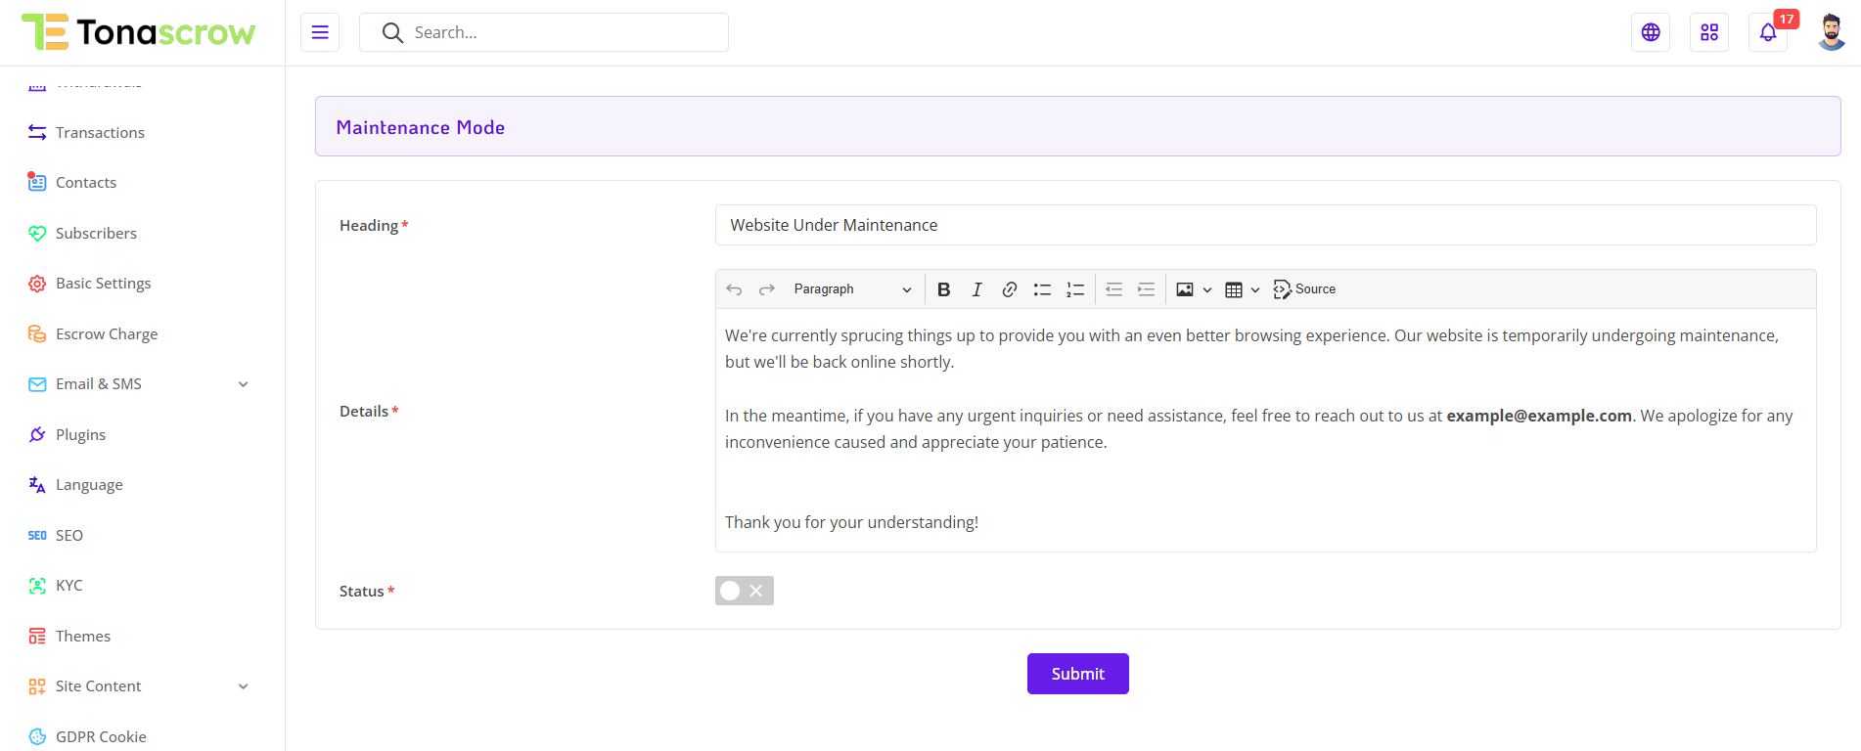Click into the Heading text field
This screenshot has height=751, width=1861.
1265,225
